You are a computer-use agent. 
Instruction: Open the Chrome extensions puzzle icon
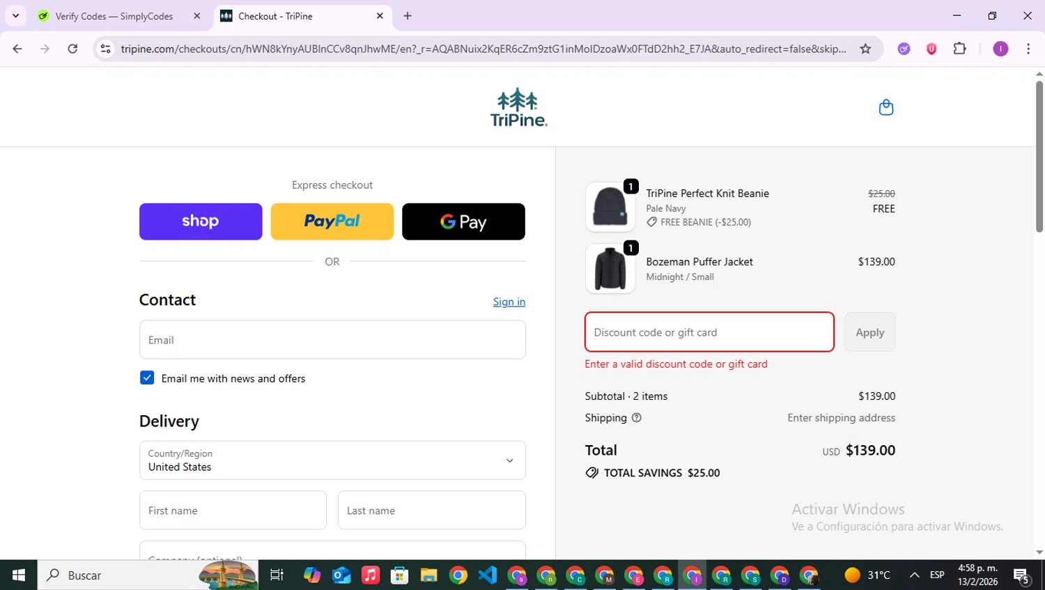coord(959,49)
